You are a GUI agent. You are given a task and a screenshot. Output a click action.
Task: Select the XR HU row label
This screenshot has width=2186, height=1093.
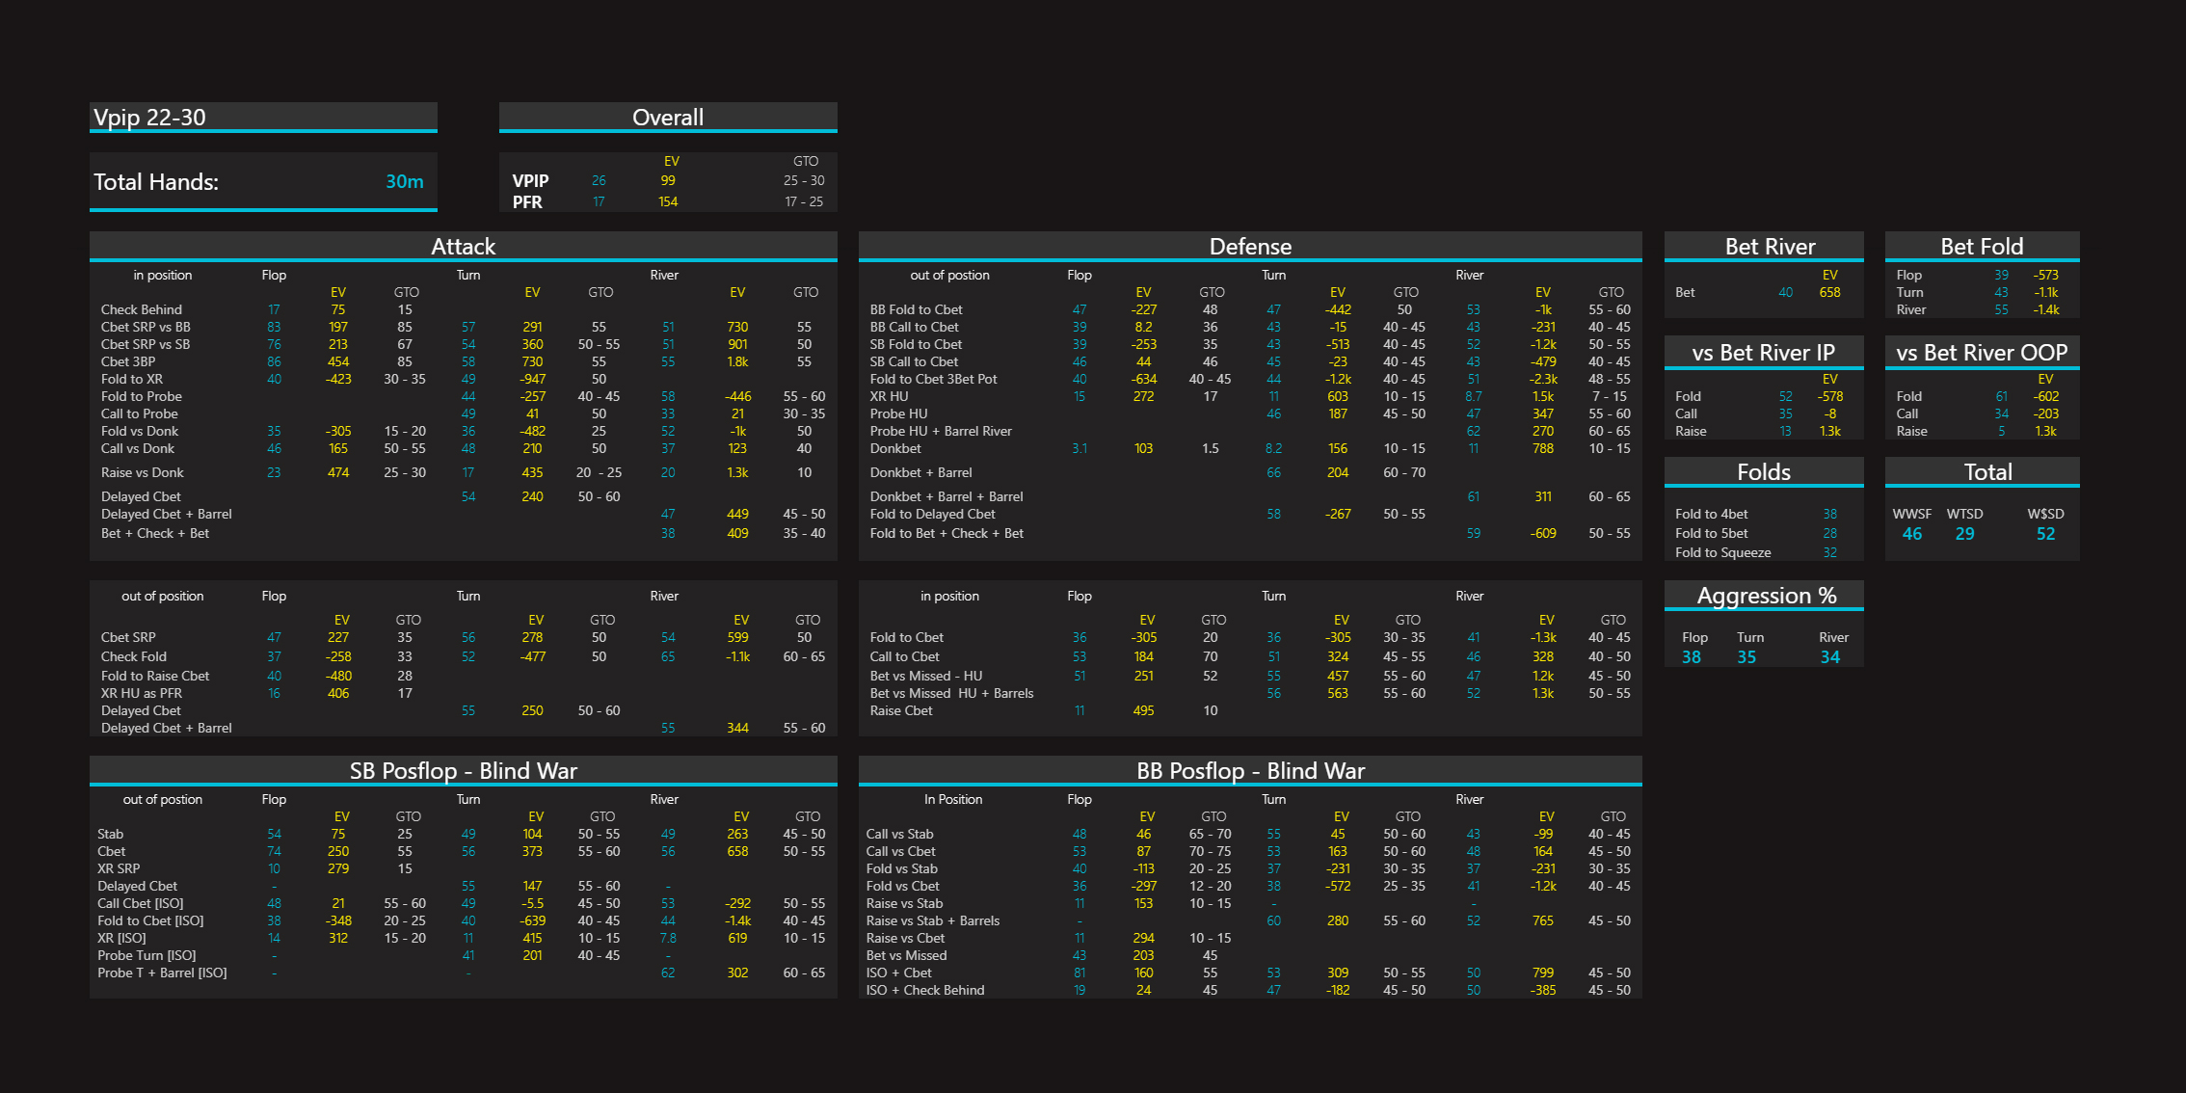tap(889, 396)
